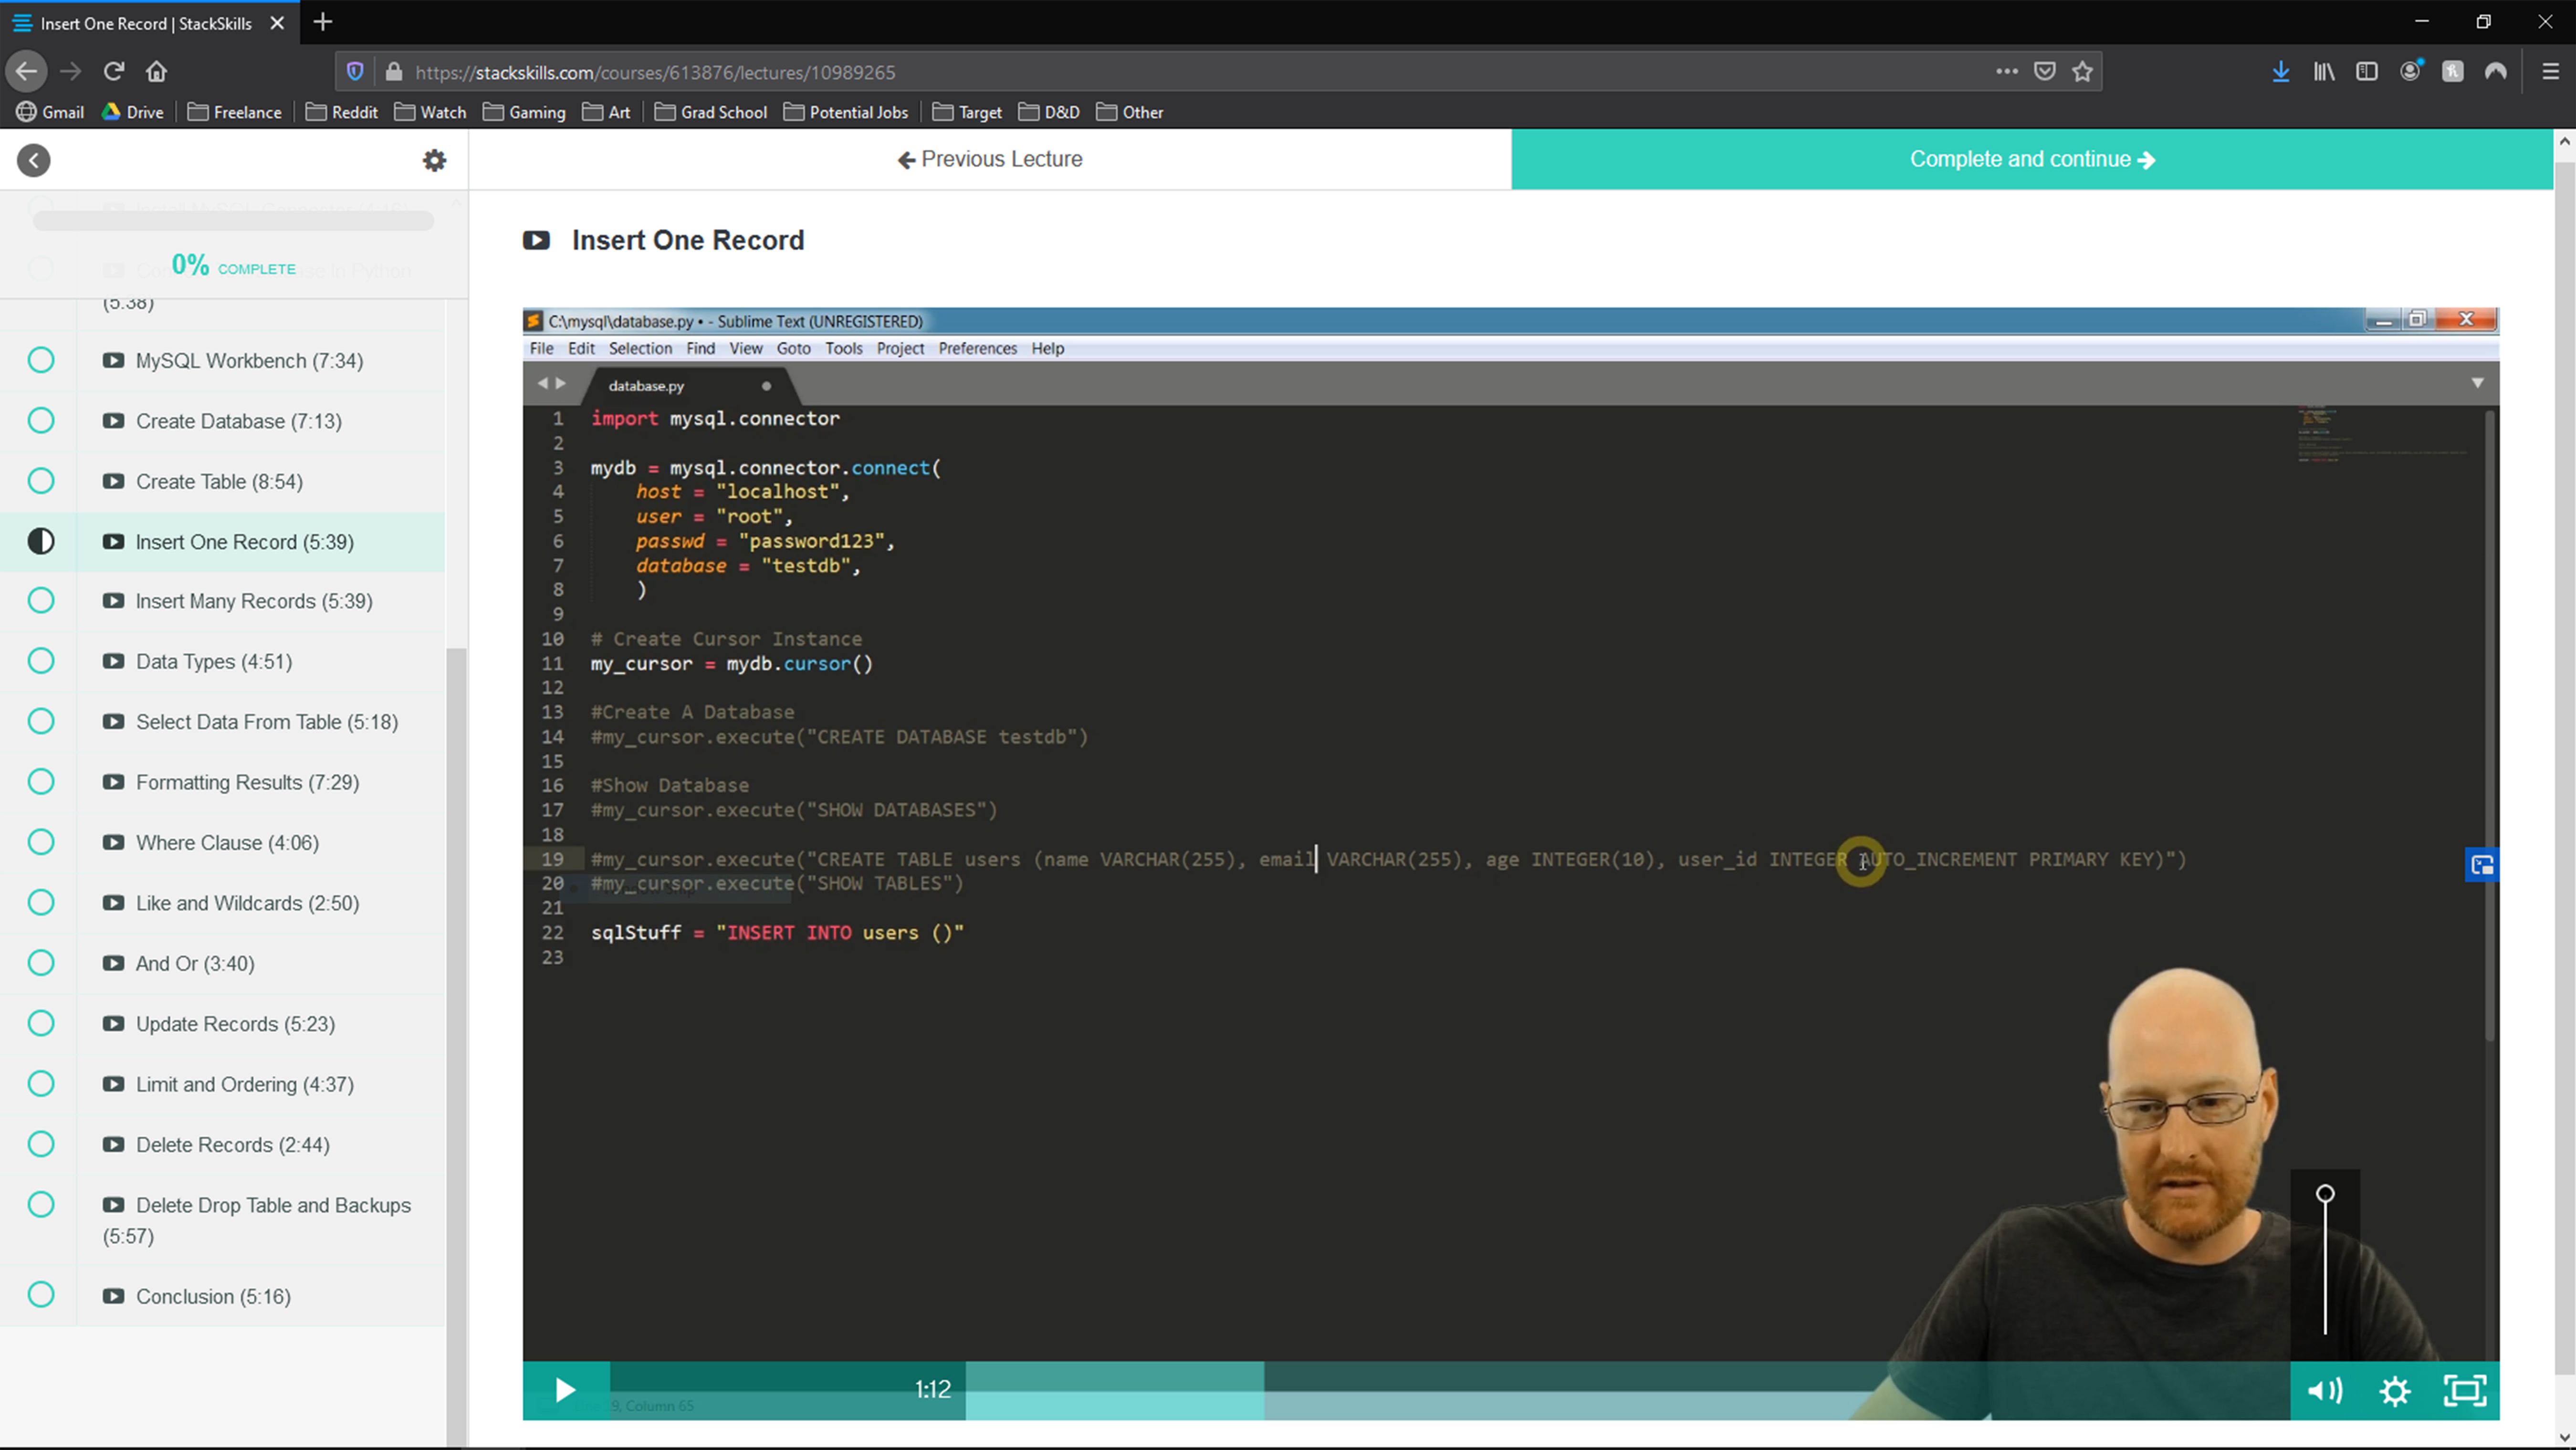Open the Firefox hamburger menu
2576x1450 pixels.
(x=2550, y=71)
